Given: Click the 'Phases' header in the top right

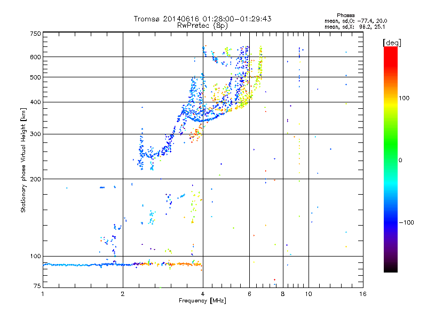Looking at the screenshot, I should 345,15.
